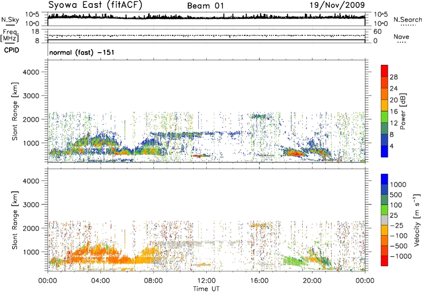Click the green velocity patch near 19:00 UT
Viewport: 422px width, 292px height.
293,261
